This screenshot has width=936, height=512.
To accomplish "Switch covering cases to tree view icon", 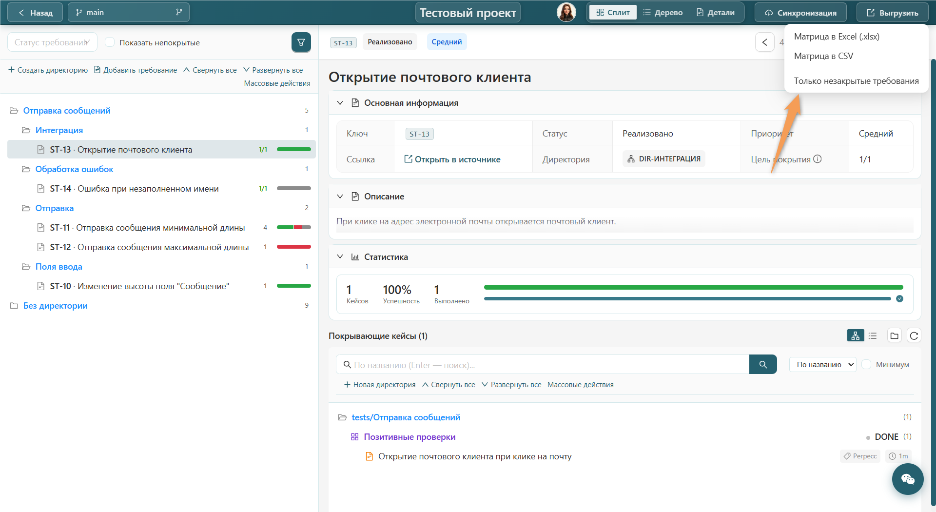I will pos(855,335).
